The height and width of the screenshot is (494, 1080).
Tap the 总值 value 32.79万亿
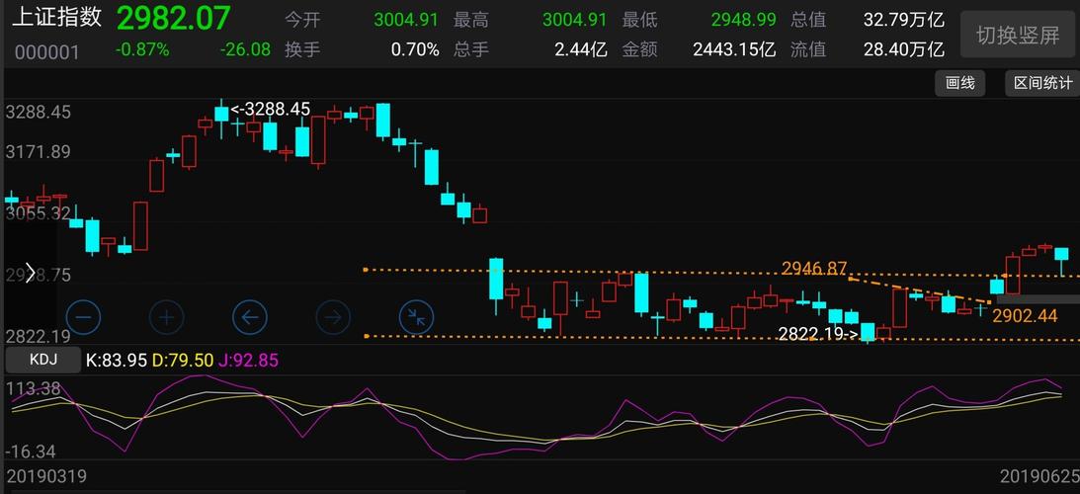(904, 20)
